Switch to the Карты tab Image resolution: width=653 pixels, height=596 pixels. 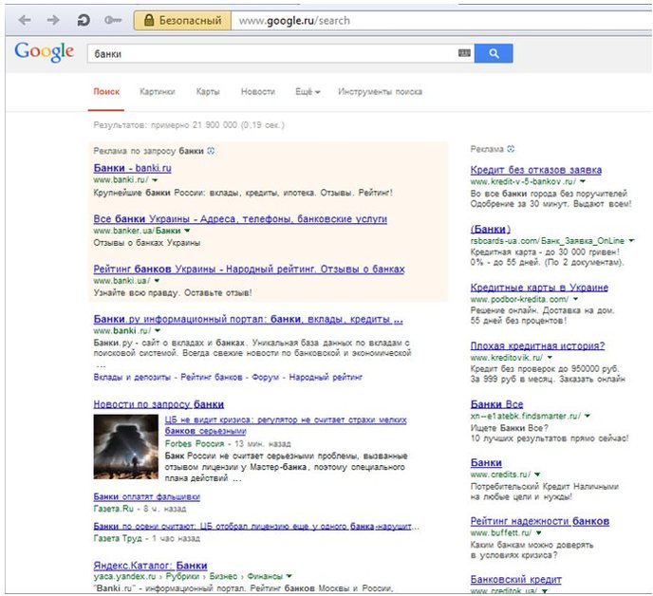coord(208,92)
